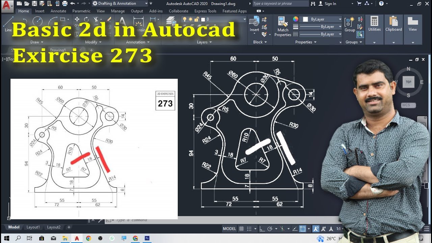Click the Open file folder icon

coord(27,4)
